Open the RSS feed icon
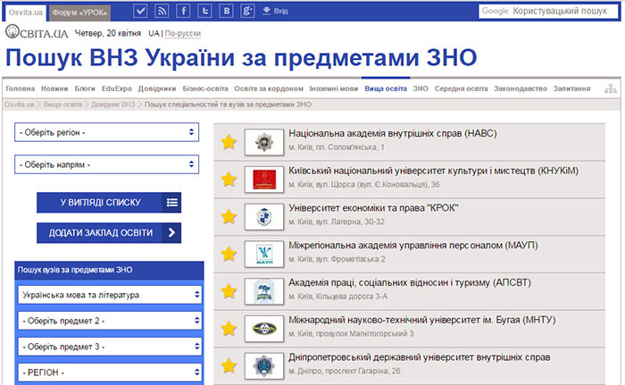 162,11
